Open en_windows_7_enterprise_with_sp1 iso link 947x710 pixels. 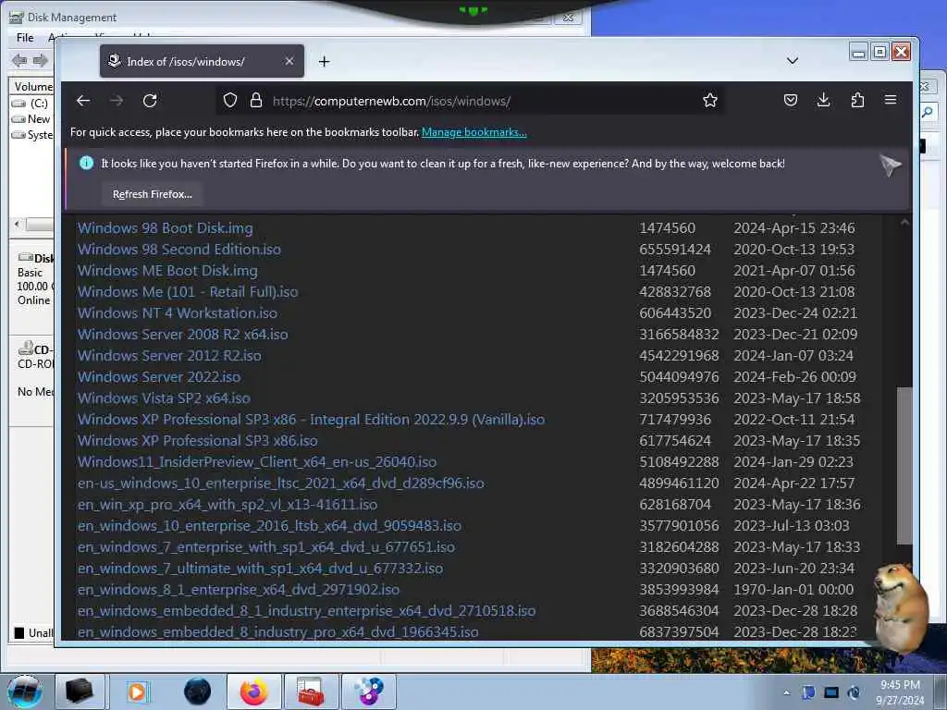click(x=265, y=547)
